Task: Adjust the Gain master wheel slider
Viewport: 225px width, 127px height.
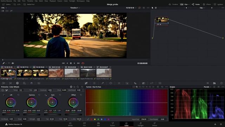Action: (52, 115)
